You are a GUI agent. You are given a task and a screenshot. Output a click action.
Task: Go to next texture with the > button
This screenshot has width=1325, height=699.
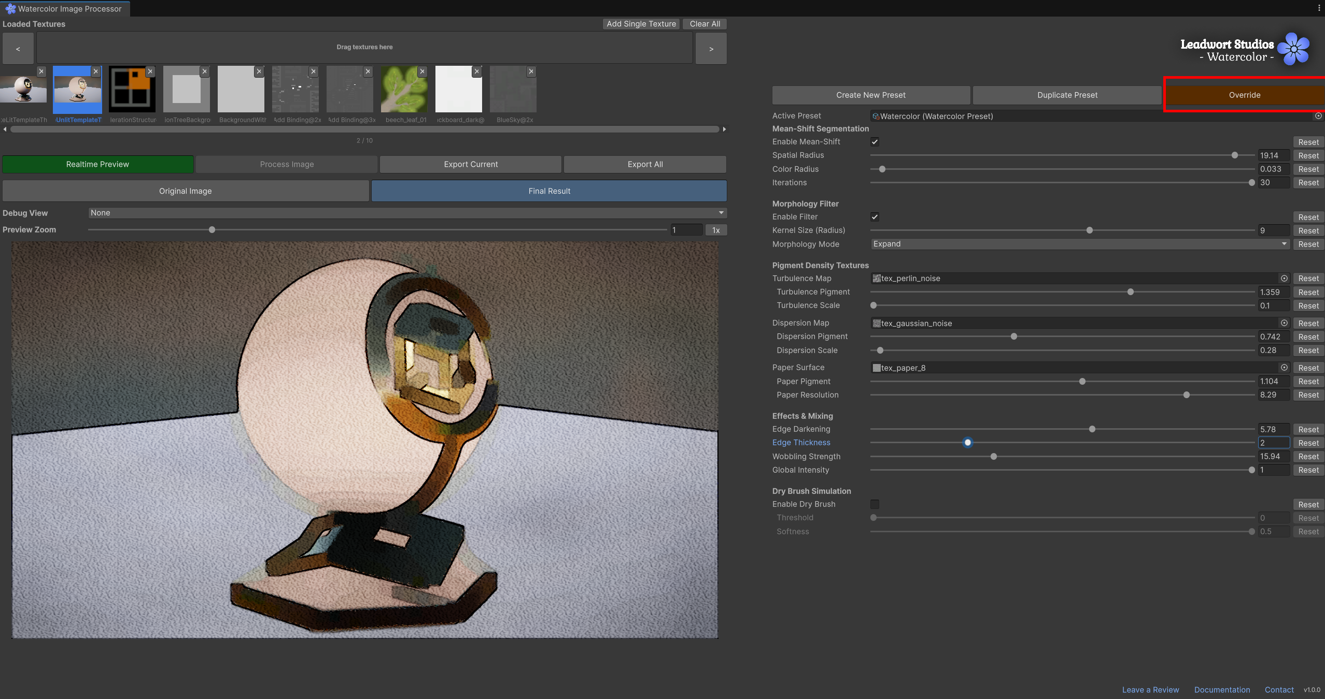[711, 49]
